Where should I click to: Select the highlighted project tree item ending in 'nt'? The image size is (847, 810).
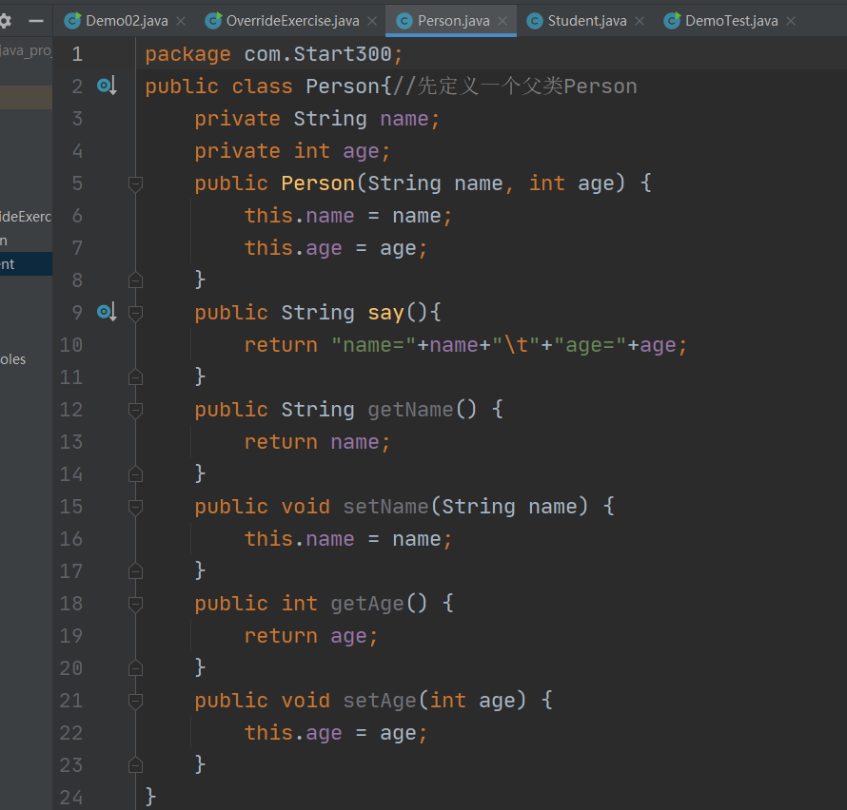point(26,264)
